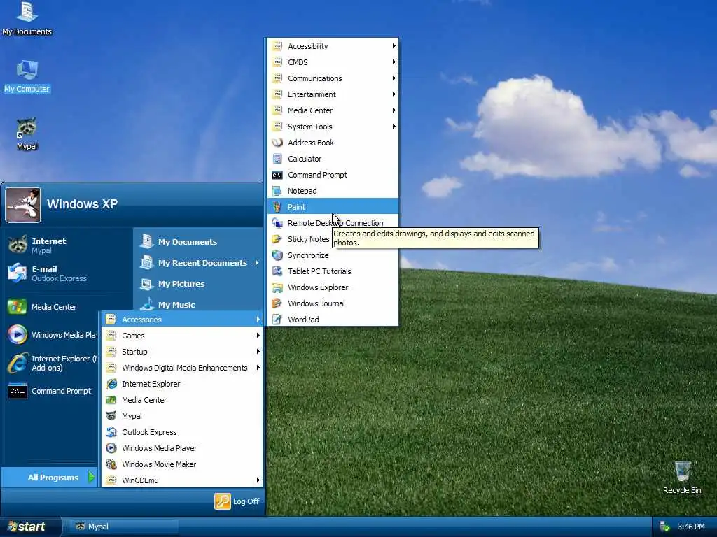Click the All Programs button
This screenshot has width=717, height=537.
pyautogui.click(x=50, y=477)
